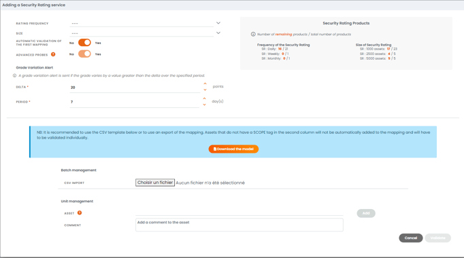This screenshot has width=464, height=258.
Task: Click the 'SR : Weekly' entry
Action: pos(275,54)
